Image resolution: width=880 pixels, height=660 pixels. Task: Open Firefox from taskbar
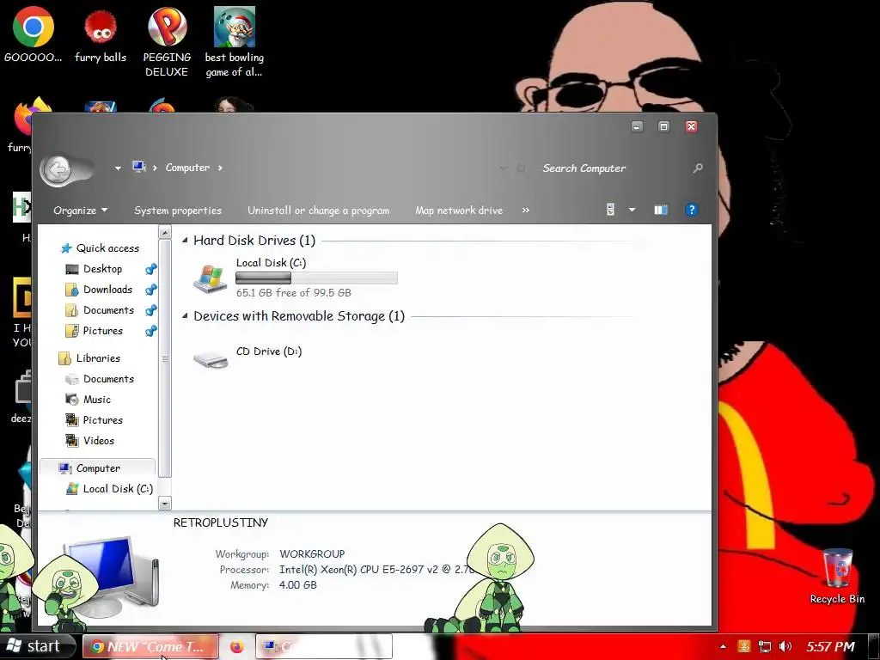[237, 646]
